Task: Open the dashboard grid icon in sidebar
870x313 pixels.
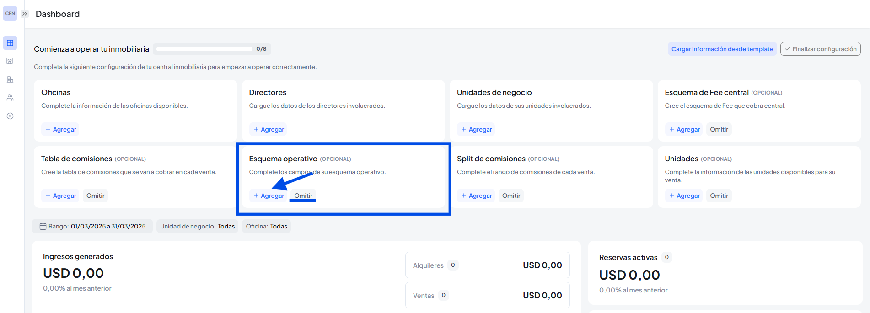Action: (10, 43)
